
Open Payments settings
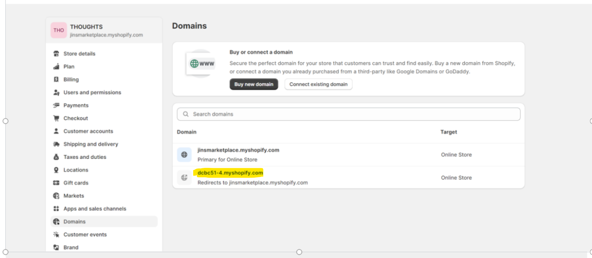pos(76,106)
